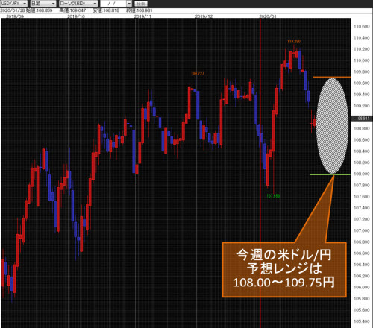Open the ローソク(BID) chart type dropdown
Screen dimensions: 373x328
(78, 4)
